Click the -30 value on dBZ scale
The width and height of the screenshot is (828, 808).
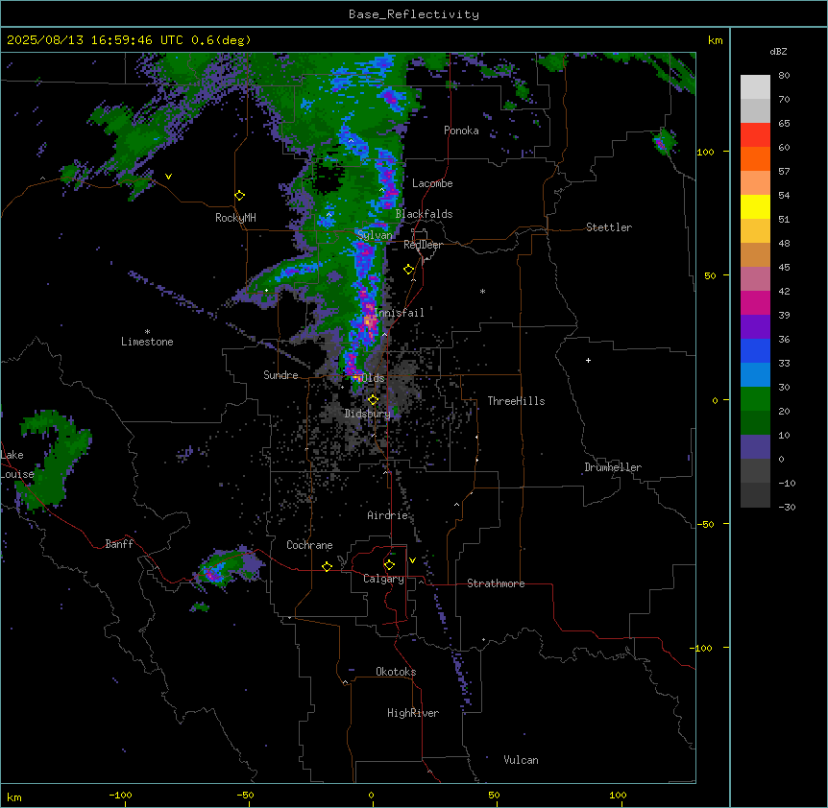[x=787, y=507]
